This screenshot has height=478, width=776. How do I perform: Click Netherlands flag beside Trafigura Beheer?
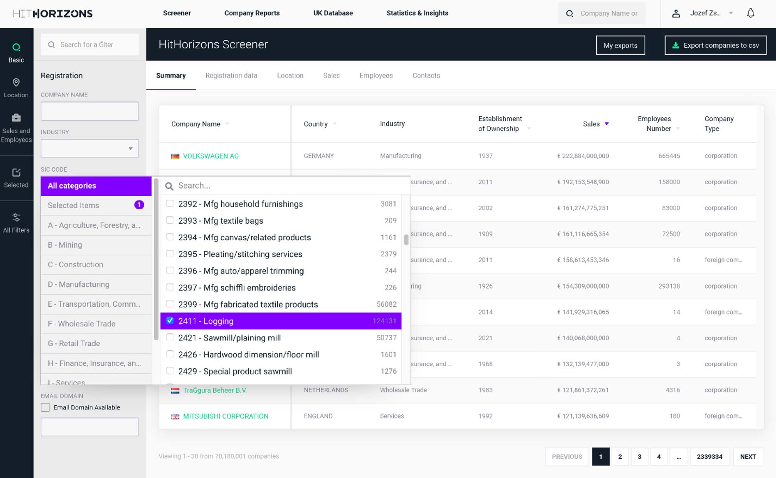[x=175, y=391]
